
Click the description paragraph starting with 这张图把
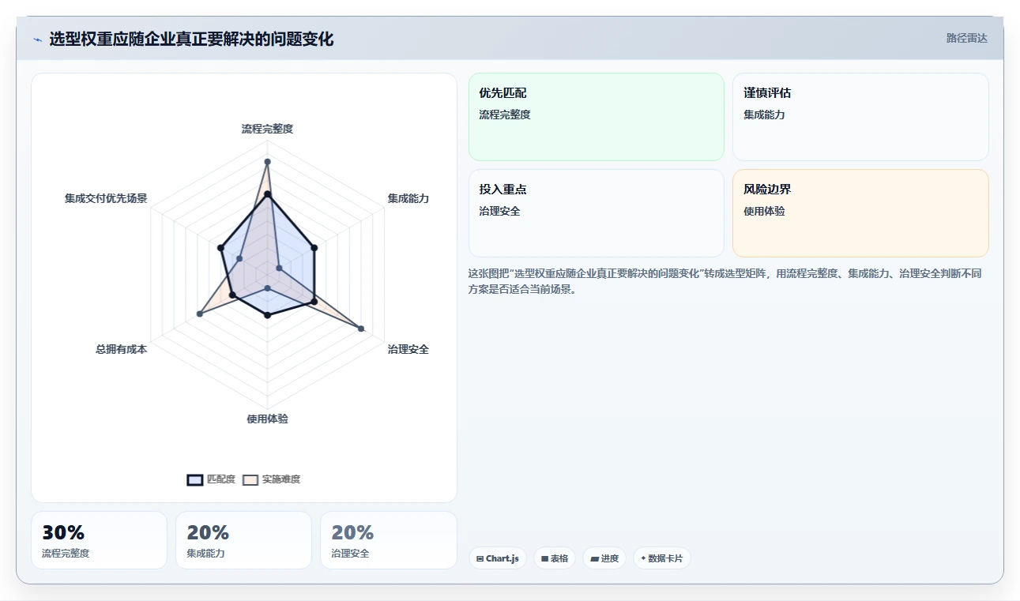click(727, 281)
